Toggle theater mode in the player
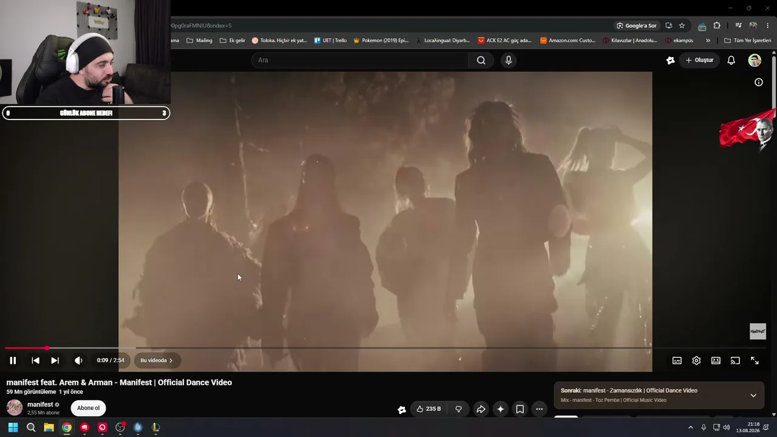Screen dimensions: 777x437 pos(716,361)
